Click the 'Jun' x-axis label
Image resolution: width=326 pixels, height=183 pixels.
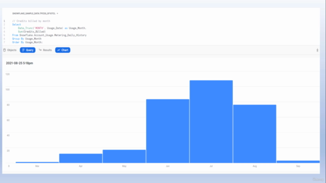pyautogui.click(x=168, y=166)
